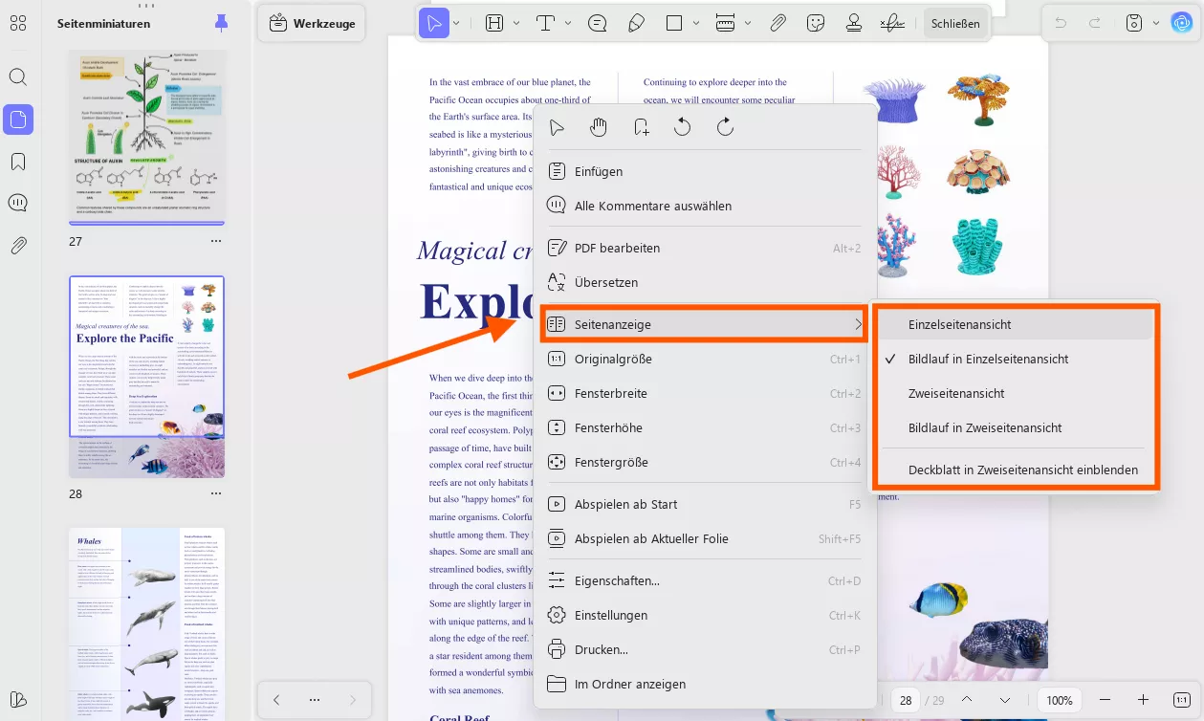Image resolution: width=1204 pixels, height=721 pixels.
Task: Open the bookmarks panel icon
Action: [18, 162]
